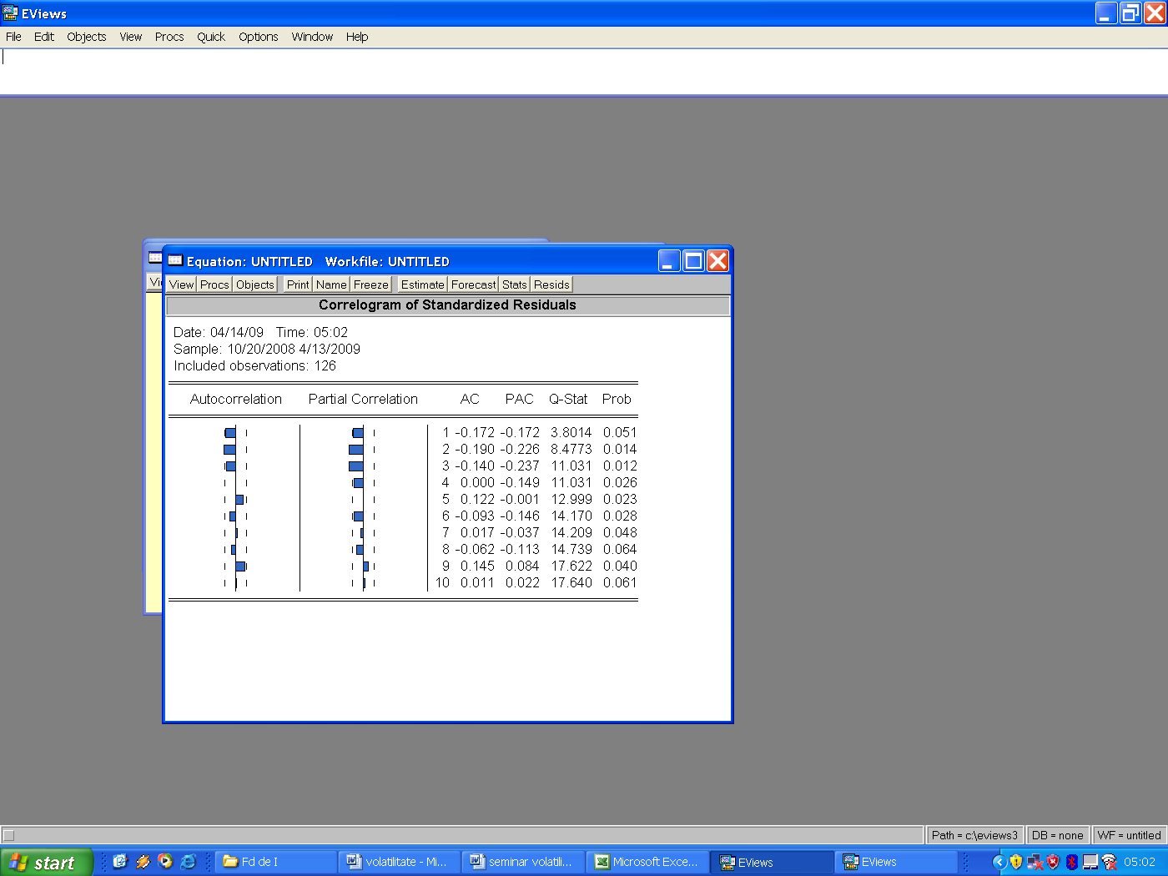Click the EViews command input area
The width and height of the screenshot is (1168, 876).
point(584,72)
